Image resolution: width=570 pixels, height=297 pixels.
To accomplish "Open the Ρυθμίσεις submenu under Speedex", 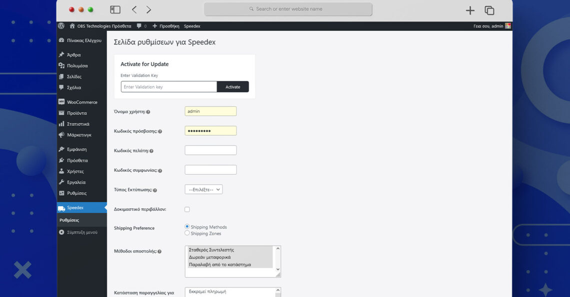I will [69, 220].
